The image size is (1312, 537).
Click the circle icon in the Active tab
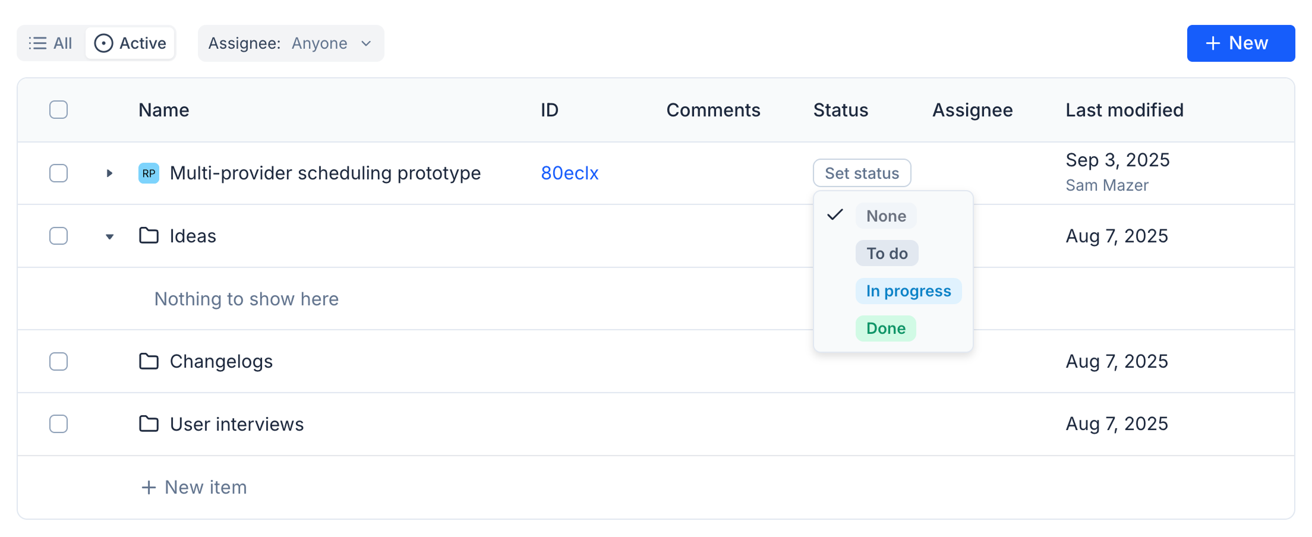[103, 43]
